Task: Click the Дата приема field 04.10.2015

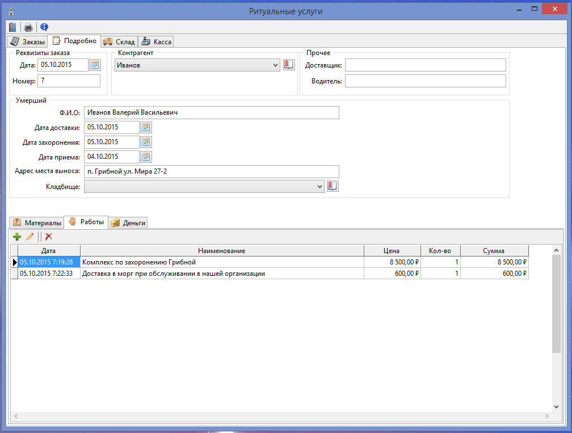Action: tap(112, 157)
